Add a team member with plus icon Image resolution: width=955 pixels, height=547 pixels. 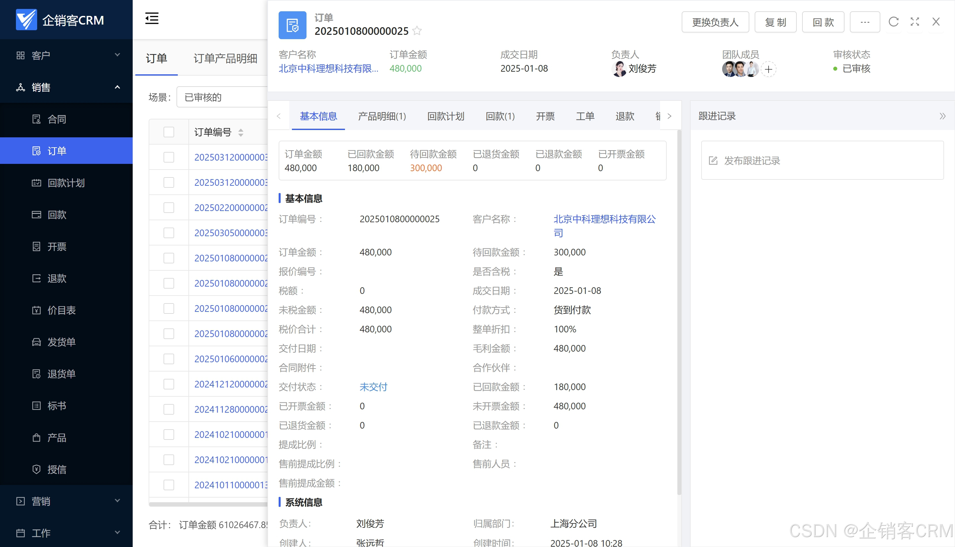click(x=769, y=69)
